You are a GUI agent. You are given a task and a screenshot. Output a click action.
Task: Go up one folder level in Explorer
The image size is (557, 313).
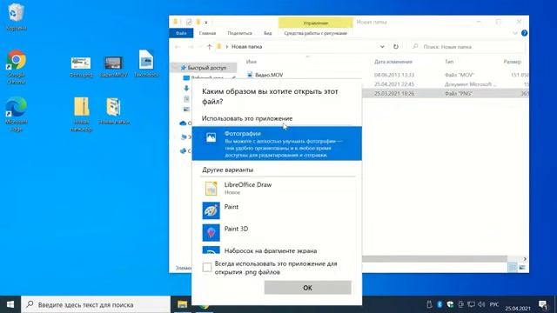point(209,46)
